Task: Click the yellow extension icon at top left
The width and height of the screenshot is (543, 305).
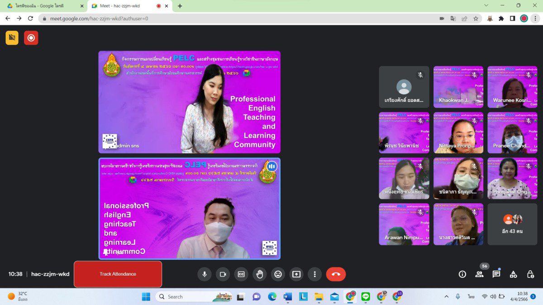Action: pos(12,38)
